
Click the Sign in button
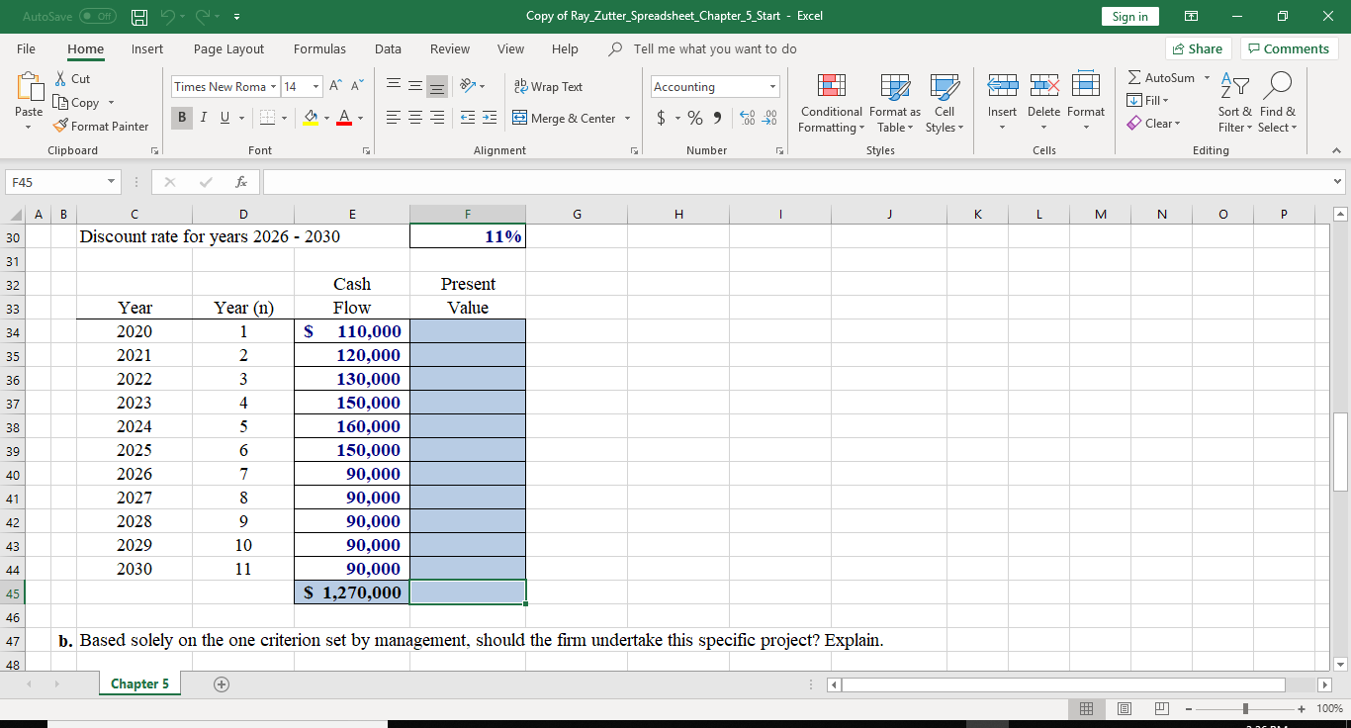[x=1129, y=17]
